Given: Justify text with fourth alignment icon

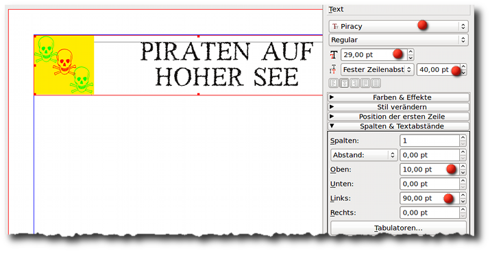Looking at the screenshot, I should [365, 83].
